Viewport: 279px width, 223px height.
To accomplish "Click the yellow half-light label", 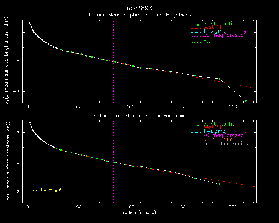I will [51, 189].
